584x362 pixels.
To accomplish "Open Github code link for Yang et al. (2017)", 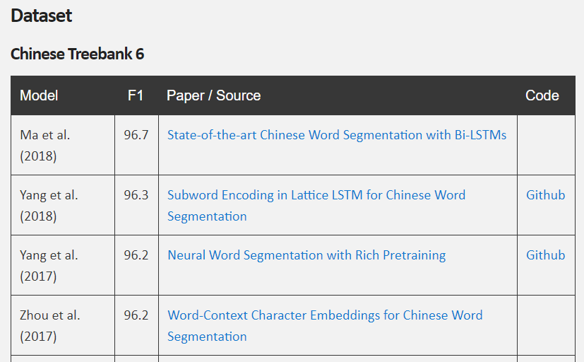I will (x=545, y=255).
